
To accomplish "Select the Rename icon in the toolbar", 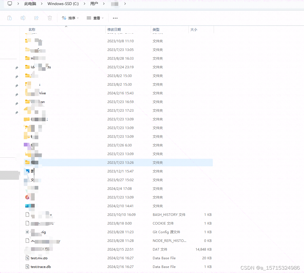I will tap(23, 18).
